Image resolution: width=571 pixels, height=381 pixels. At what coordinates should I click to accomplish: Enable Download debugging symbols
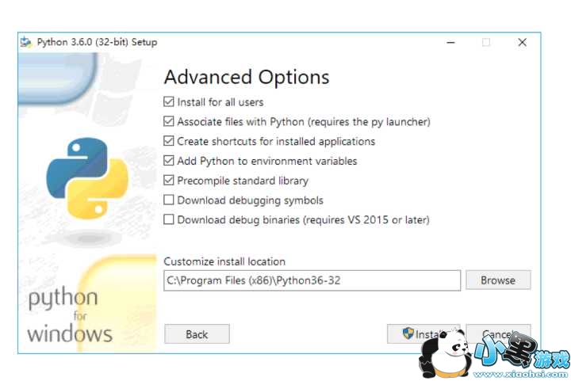(x=169, y=200)
